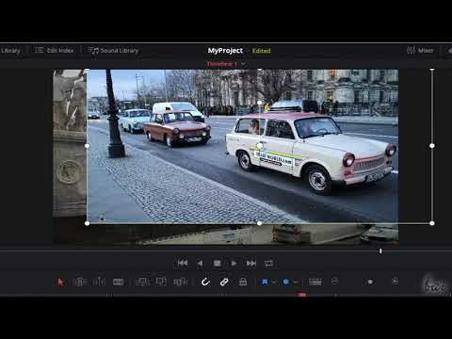452x339 pixels.
Task: Click the right-middle transform edge handle
Action: pyautogui.click(x=432, y=146)
